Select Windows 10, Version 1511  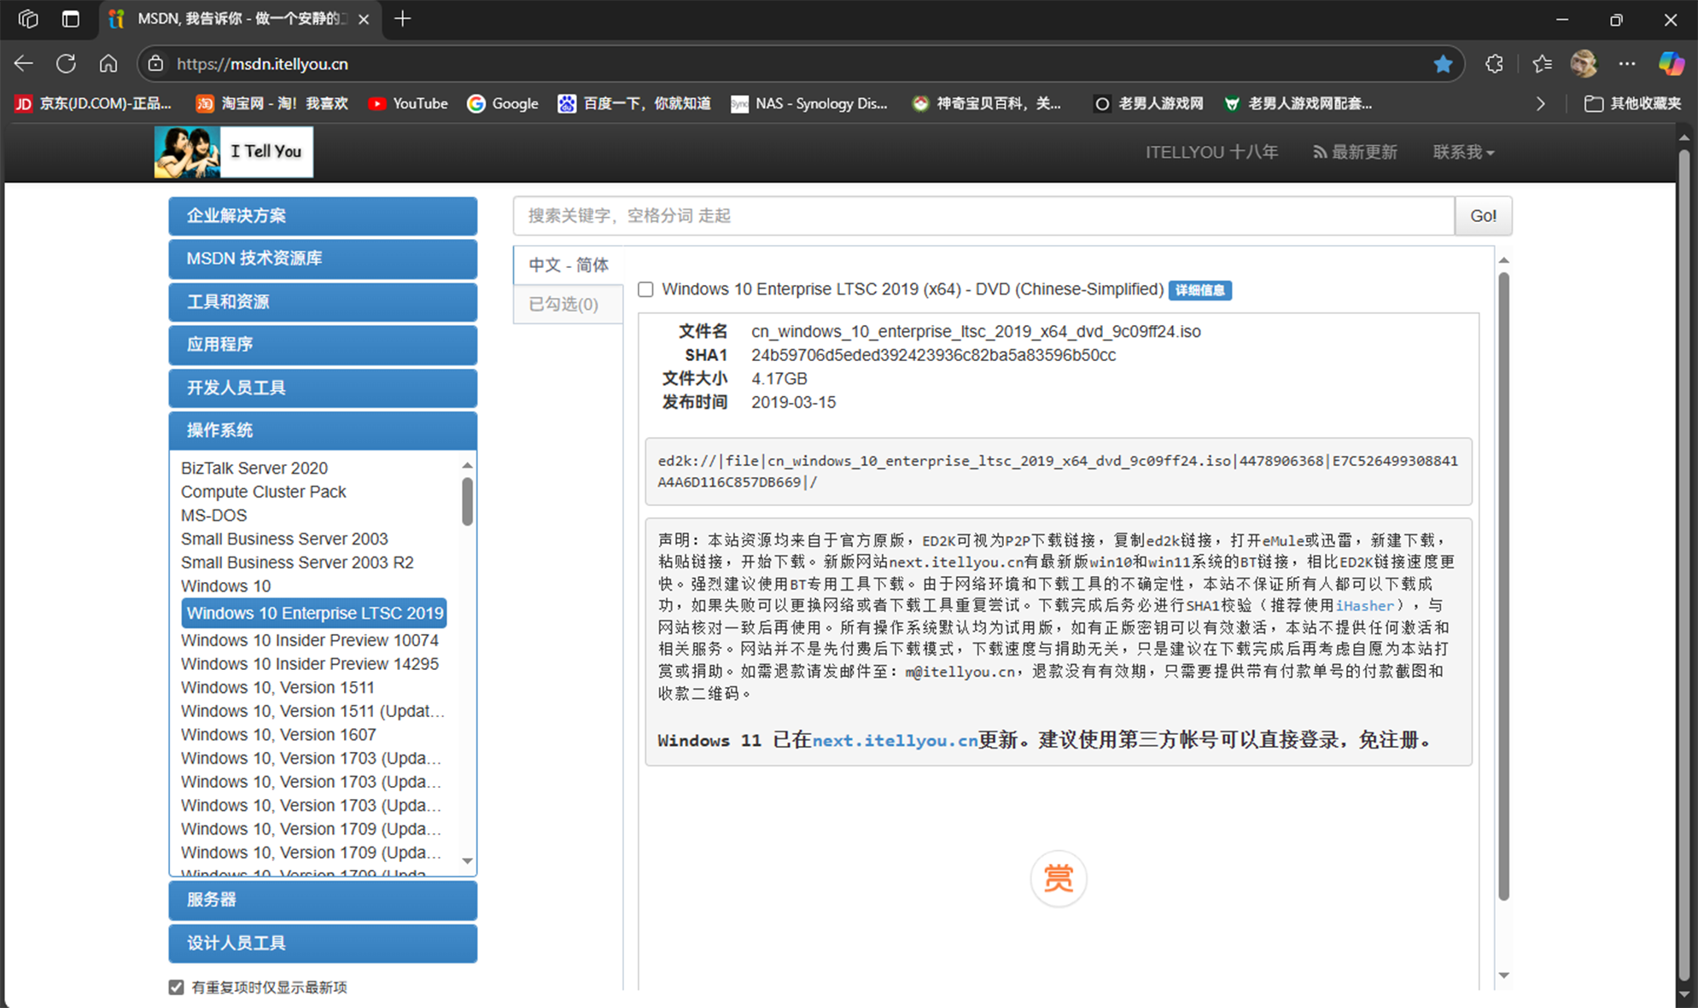coord(277,688)
